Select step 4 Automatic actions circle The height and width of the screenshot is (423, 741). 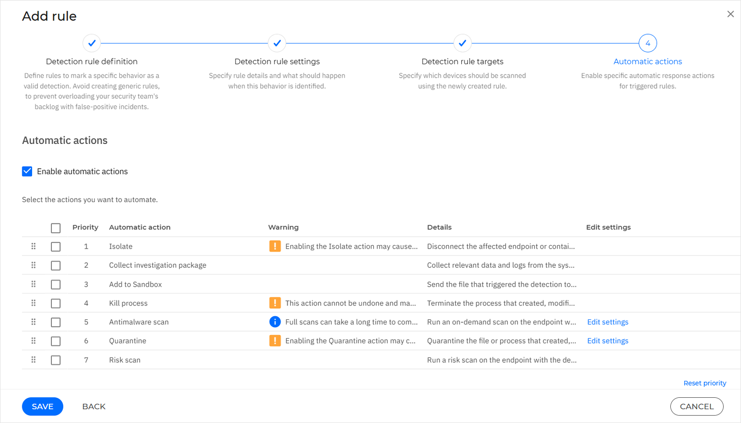coord(648,43)
